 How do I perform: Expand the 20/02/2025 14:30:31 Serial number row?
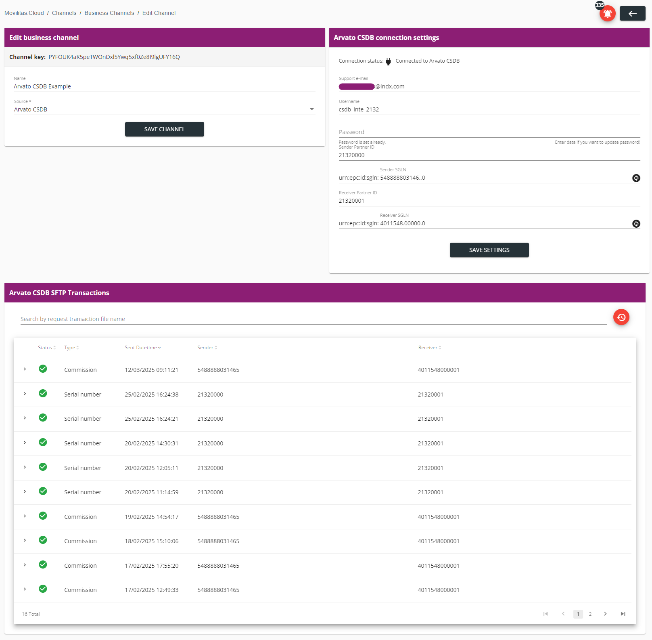pos(25,443)
